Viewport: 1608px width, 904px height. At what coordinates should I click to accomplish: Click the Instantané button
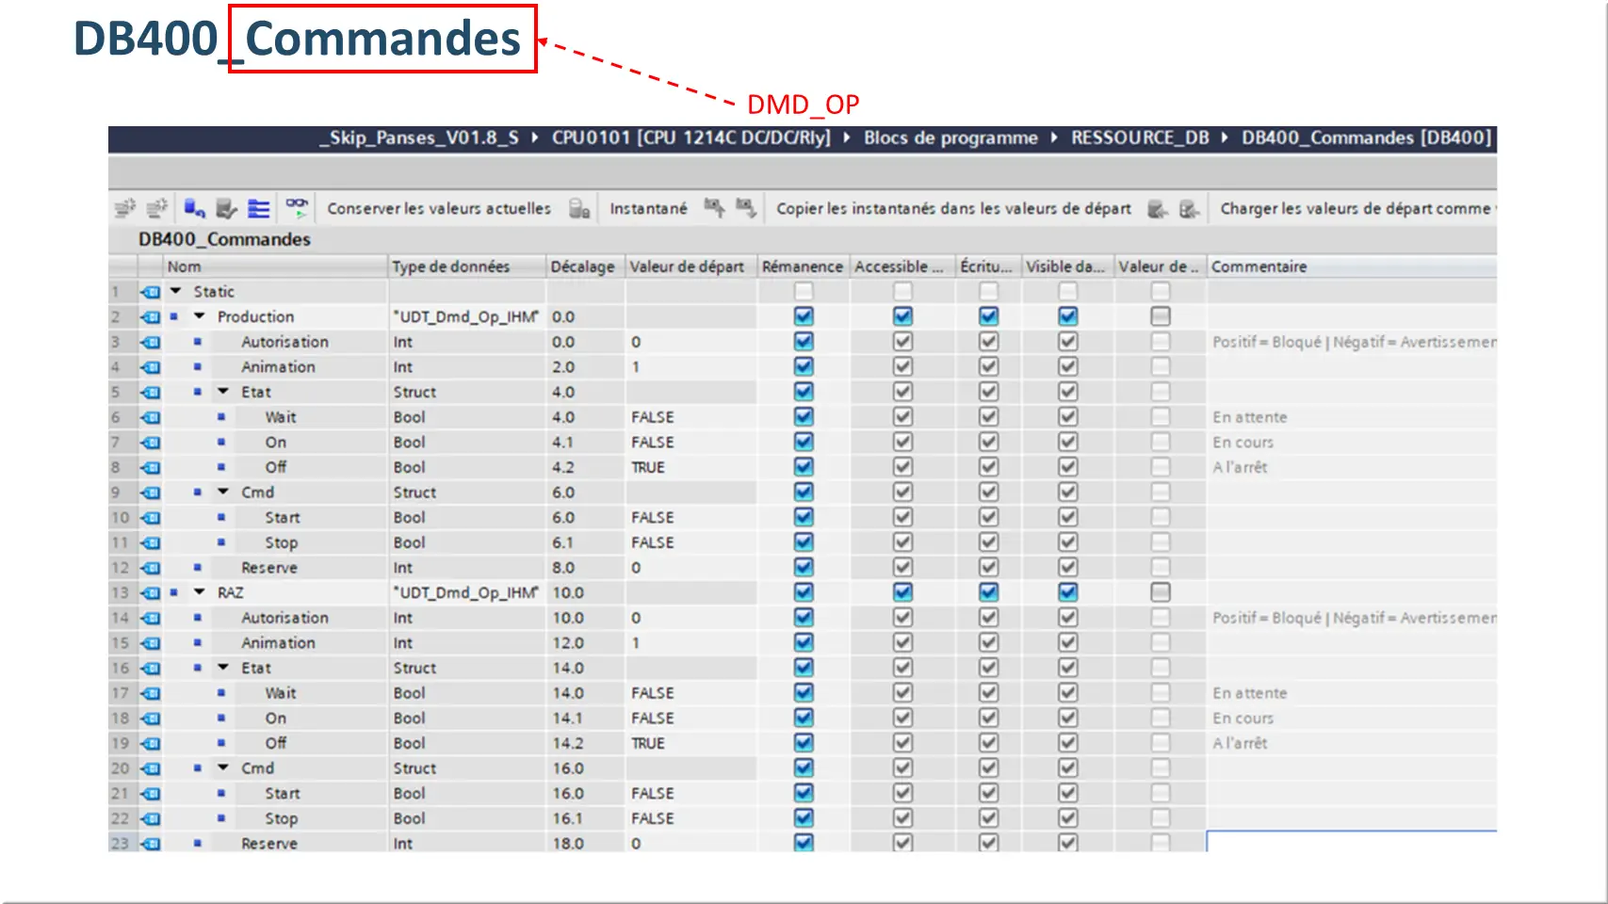(x=648, y=208)
